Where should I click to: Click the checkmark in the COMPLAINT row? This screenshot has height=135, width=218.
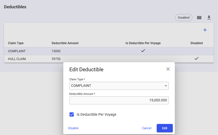tap(143, 51)
